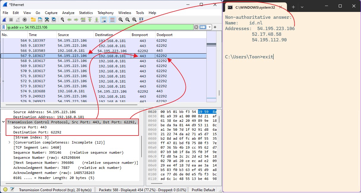
Task: Zoom in the packet text
Action: coord(121,20)
